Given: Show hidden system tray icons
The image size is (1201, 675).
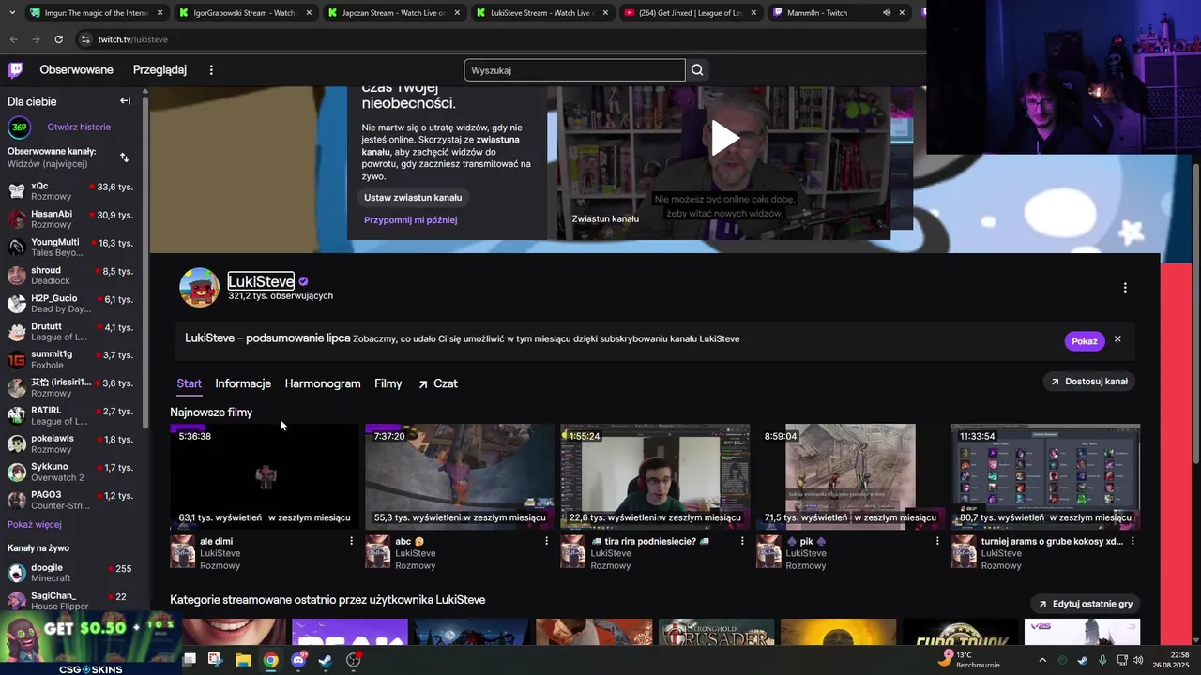Looking at the screenshot, I should click(1041, 660).
